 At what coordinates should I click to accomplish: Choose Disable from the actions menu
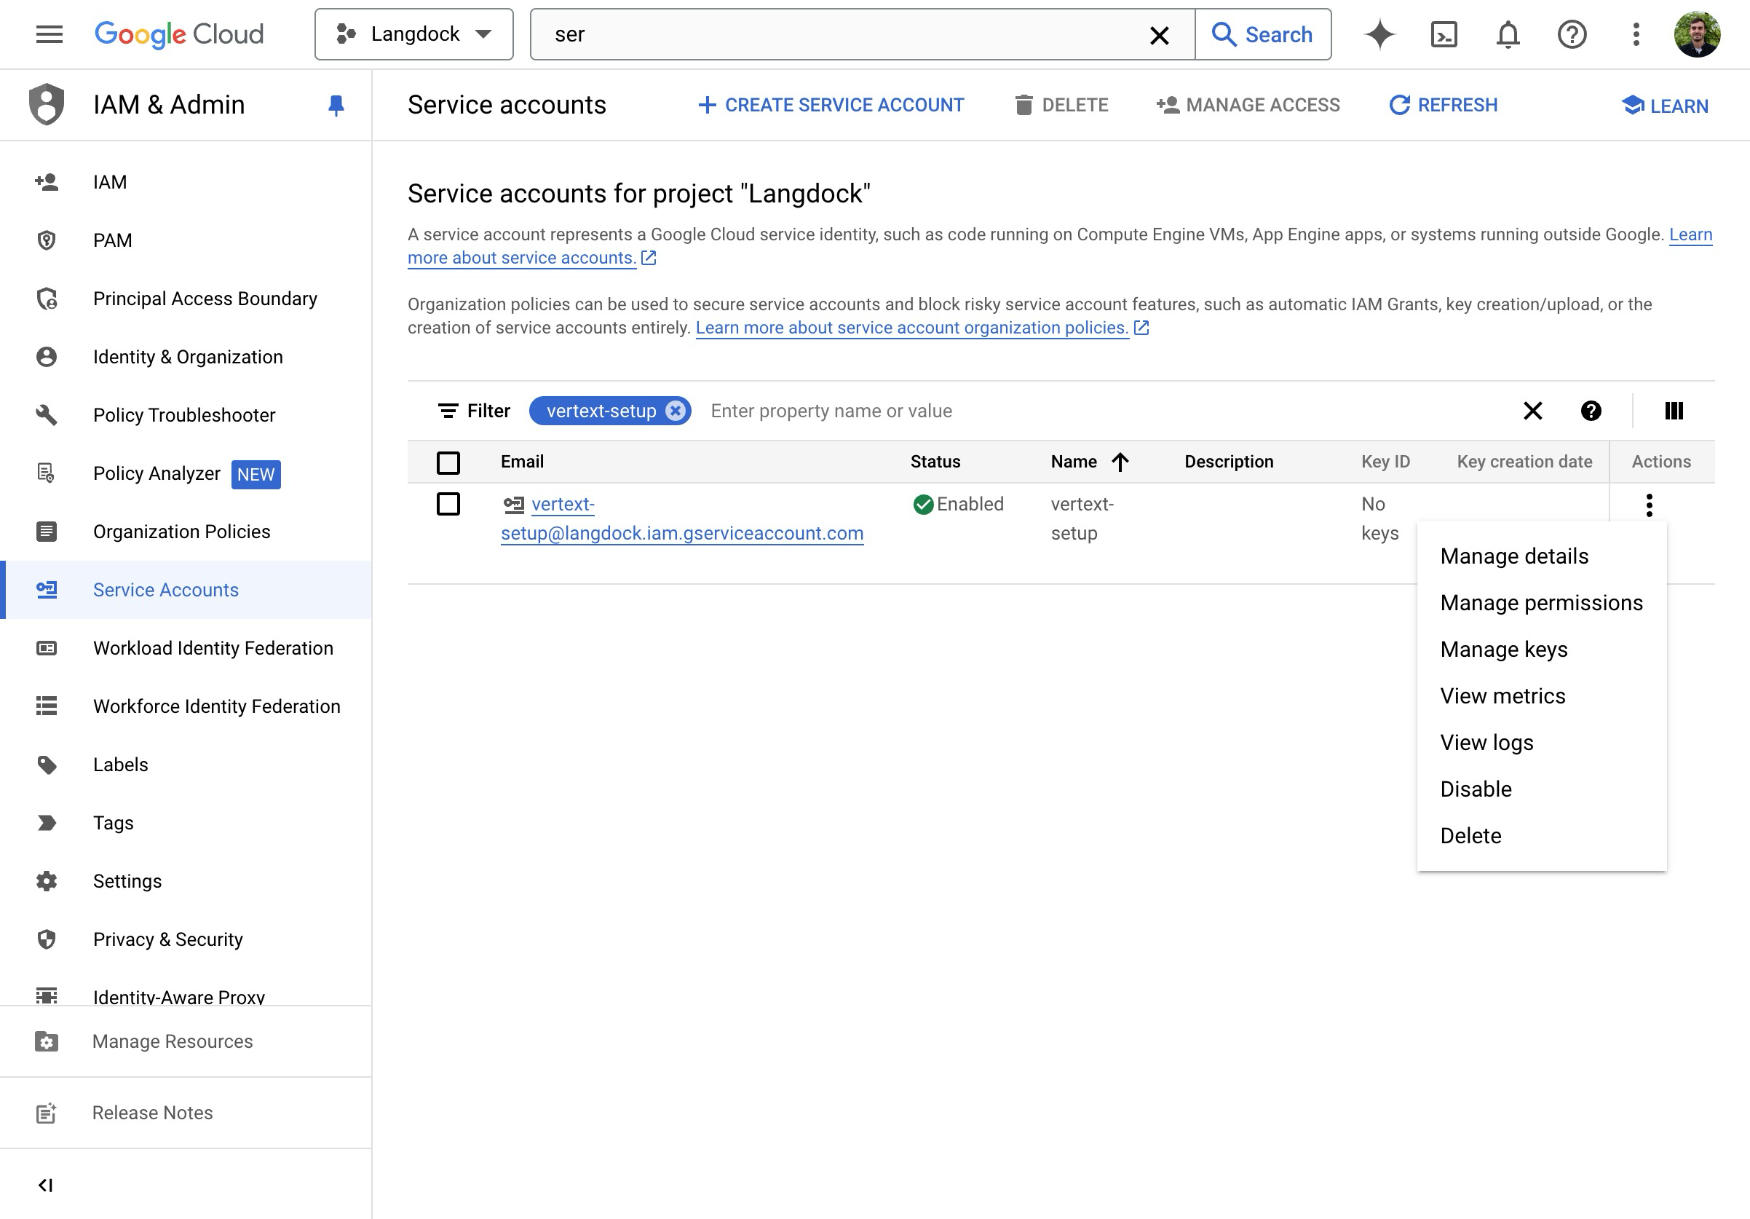1542,789
